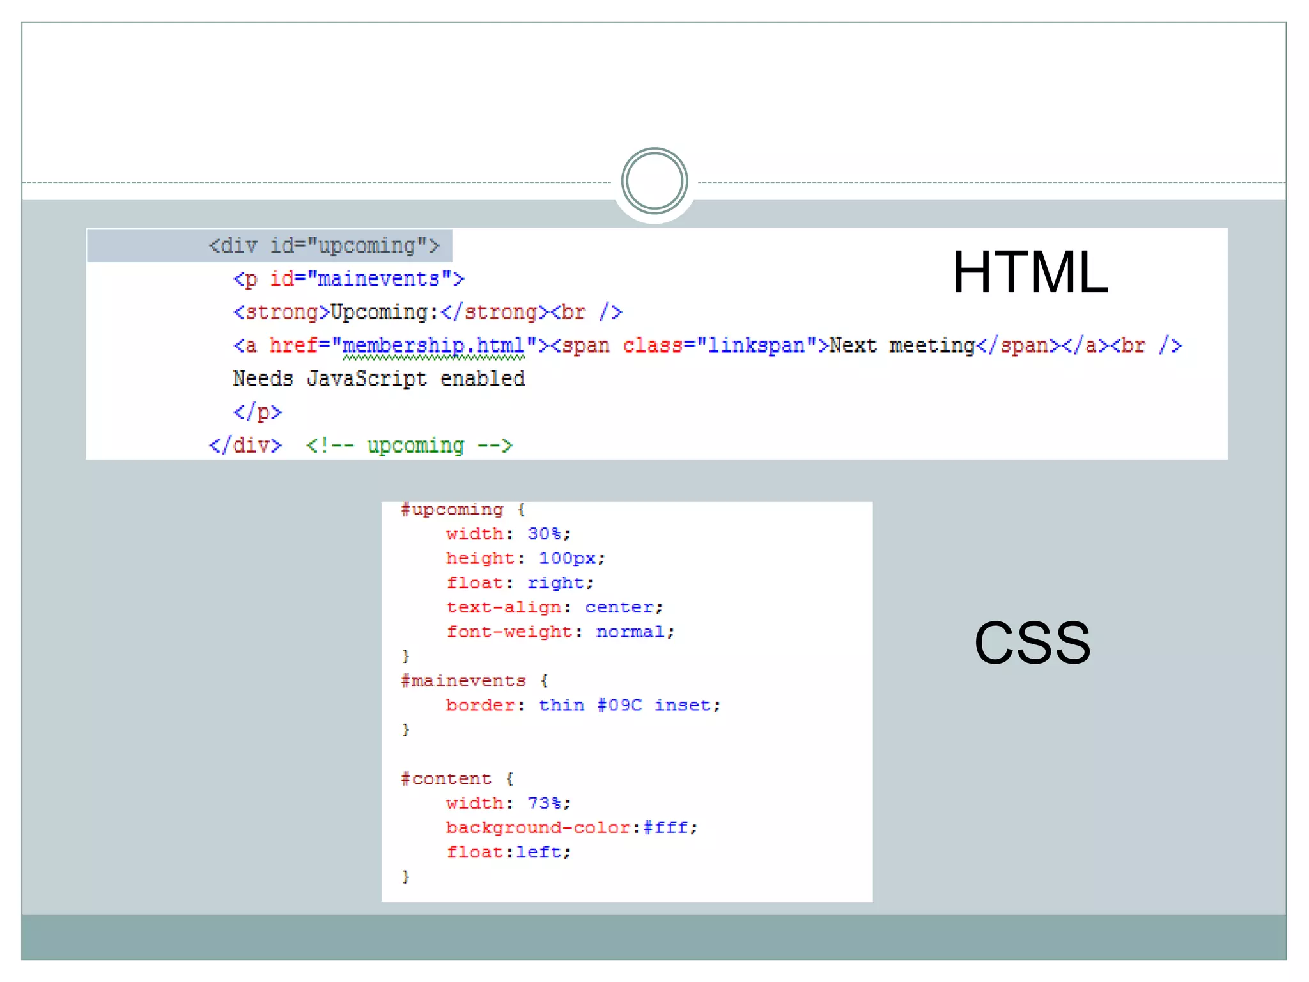This screenshot has height=982, width=1309.
Task: Click the 'width: 30%;' declaration
Action: [508, 534]
